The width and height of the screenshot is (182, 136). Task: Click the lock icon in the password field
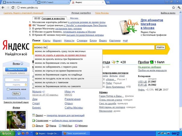click(26, 85)
